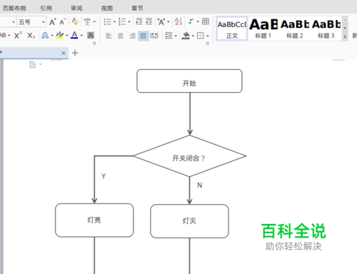Viewport: 357px width, 274px height.
Task: Open the Chinese layout (A with arrows) icon
Action: tap(161, 21)
